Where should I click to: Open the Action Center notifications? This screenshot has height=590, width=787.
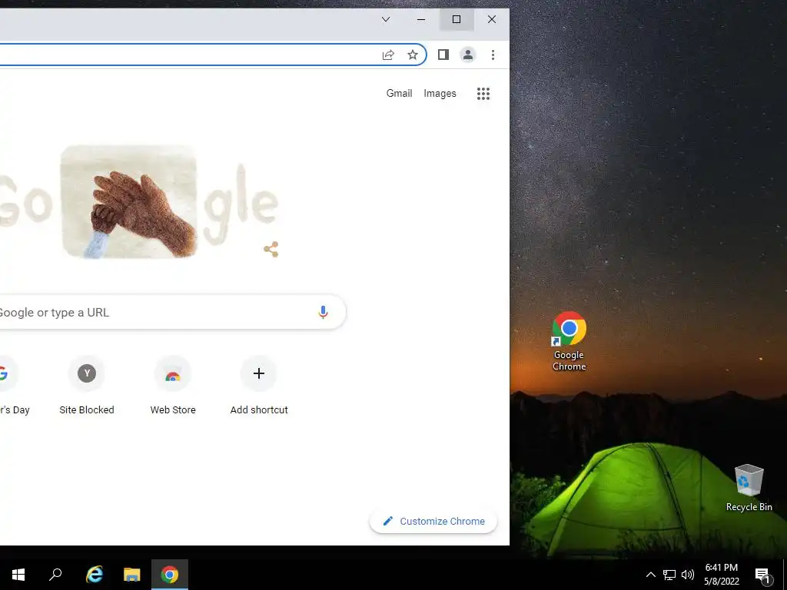click(x=762, y=575)
